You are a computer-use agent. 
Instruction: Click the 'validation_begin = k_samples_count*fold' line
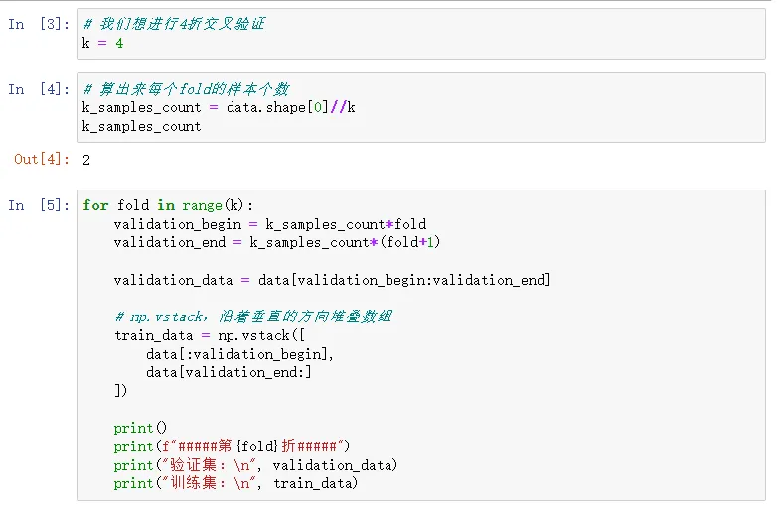(x=270, y=224)
